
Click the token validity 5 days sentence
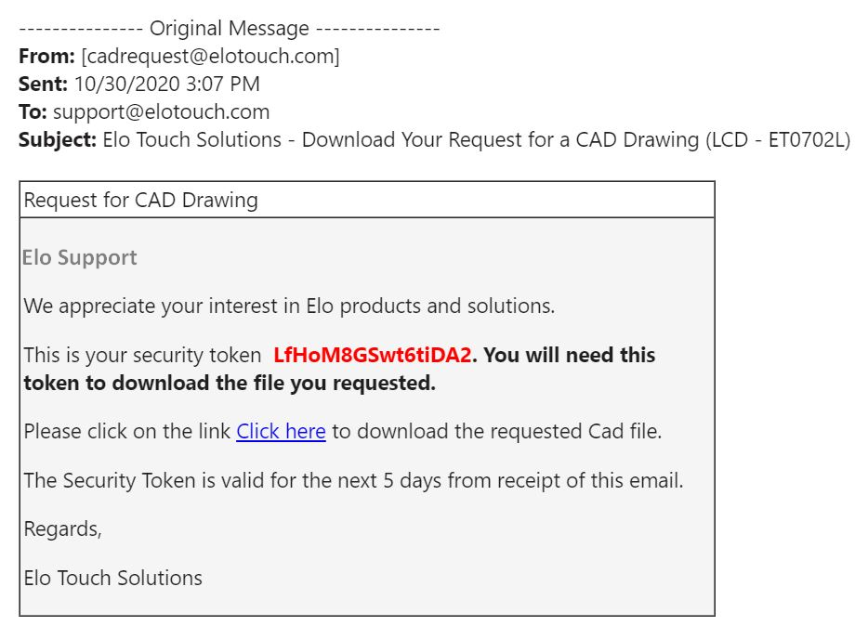click(353, 480)
